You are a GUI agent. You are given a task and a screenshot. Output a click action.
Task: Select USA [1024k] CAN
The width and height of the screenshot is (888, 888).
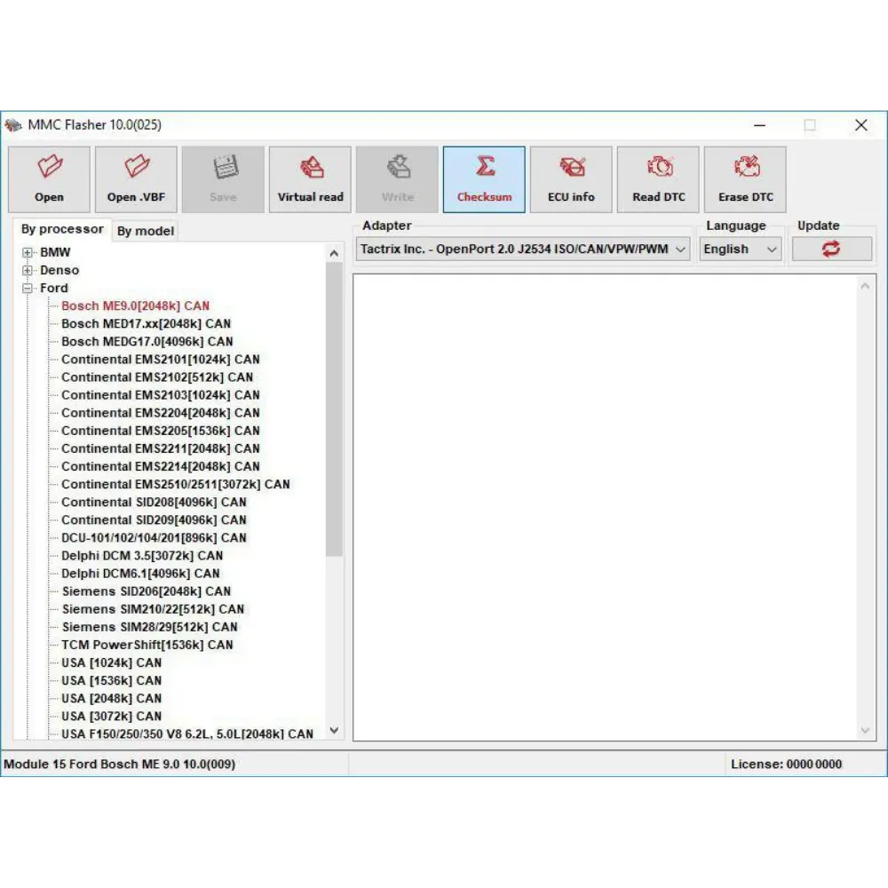point(112,662)
